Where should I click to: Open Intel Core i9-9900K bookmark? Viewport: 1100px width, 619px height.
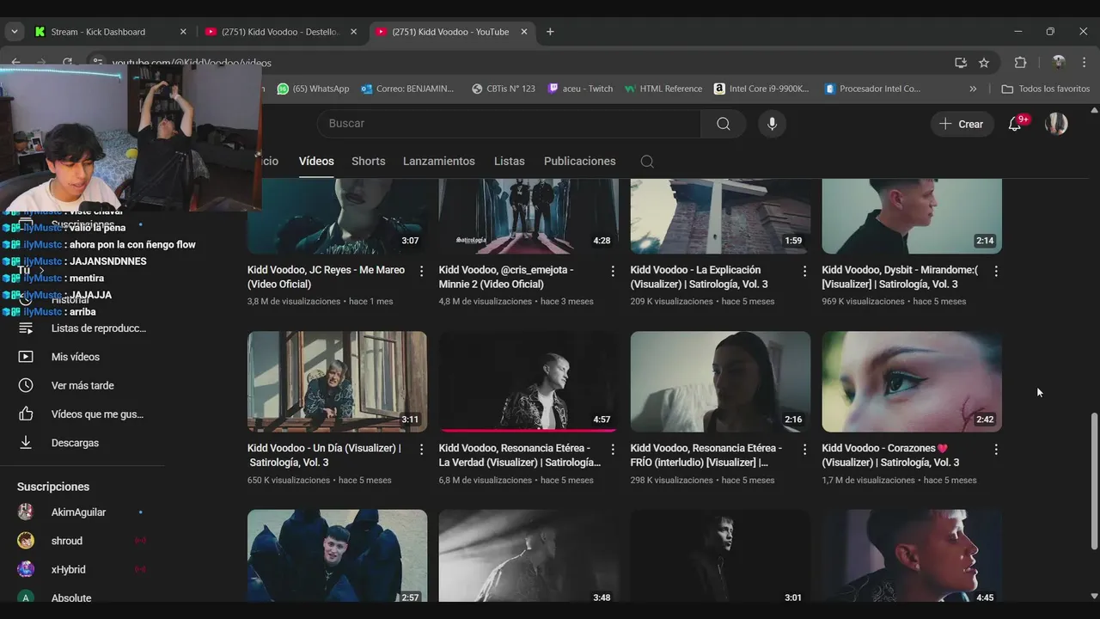[762, 89]
